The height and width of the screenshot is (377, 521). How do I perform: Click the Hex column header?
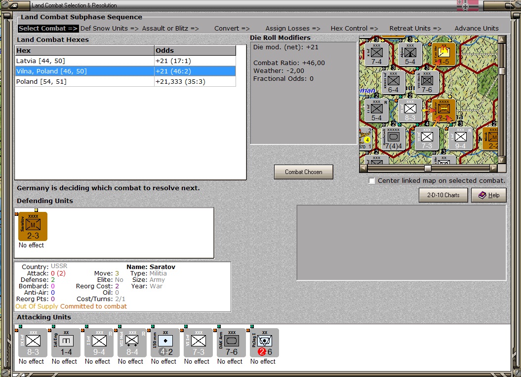click(85, 50)
